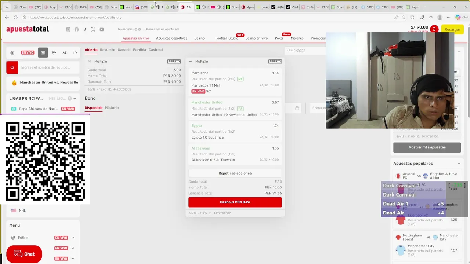This screenshot has width=470, height=264.
Task: Click the browser address bar URL
Action: click(x=75, y=17)
